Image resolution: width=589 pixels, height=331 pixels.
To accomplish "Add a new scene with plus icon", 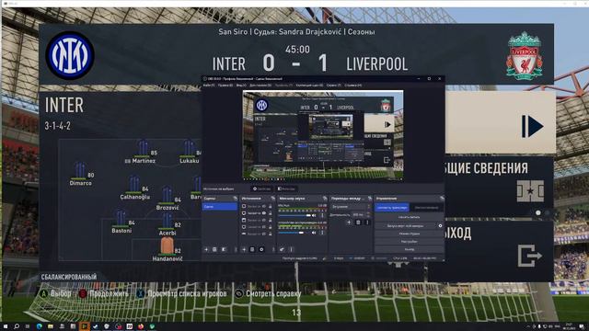I will (206, 249).
